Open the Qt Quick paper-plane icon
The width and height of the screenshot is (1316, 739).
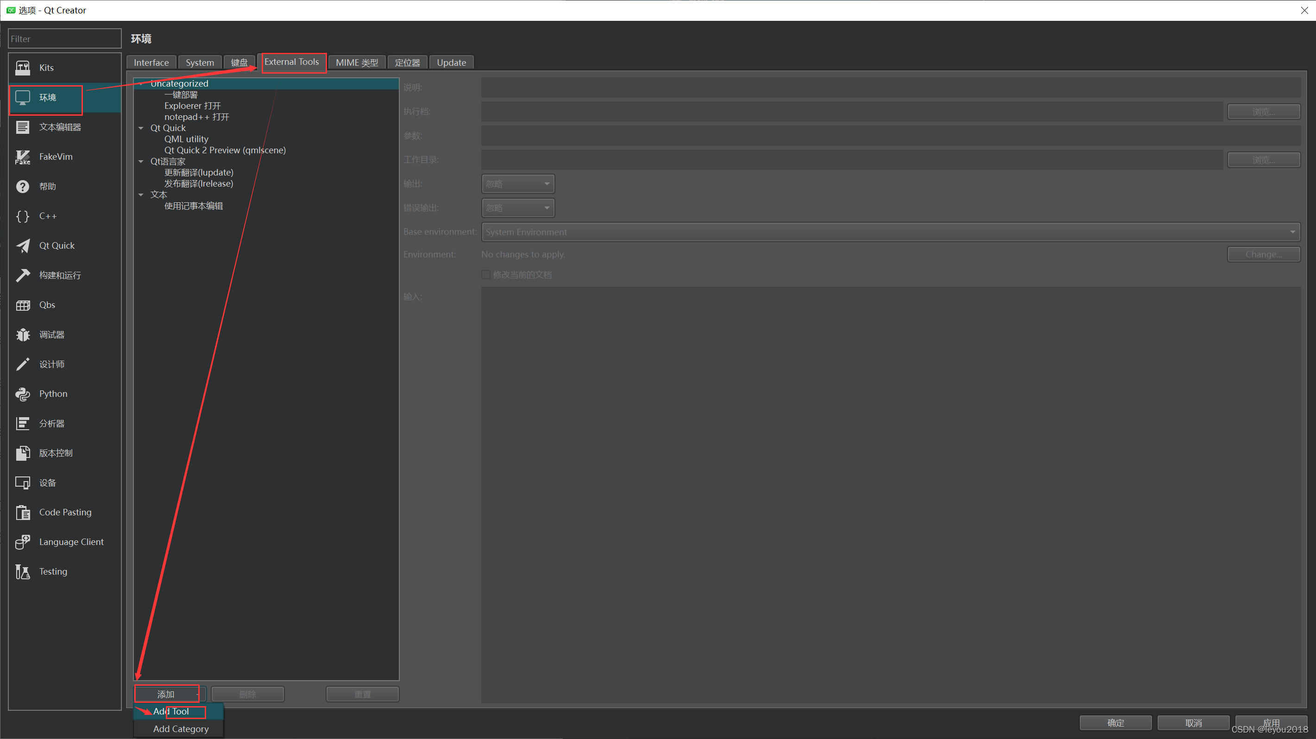pyautogui.click(x=23, y=246)
